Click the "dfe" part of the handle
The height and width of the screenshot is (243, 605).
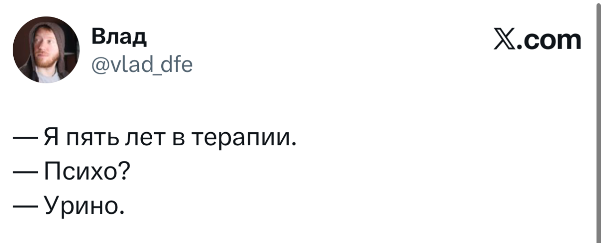pos(176,63)
